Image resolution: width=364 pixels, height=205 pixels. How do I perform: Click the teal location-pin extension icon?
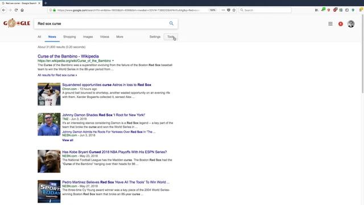[353, 10]
